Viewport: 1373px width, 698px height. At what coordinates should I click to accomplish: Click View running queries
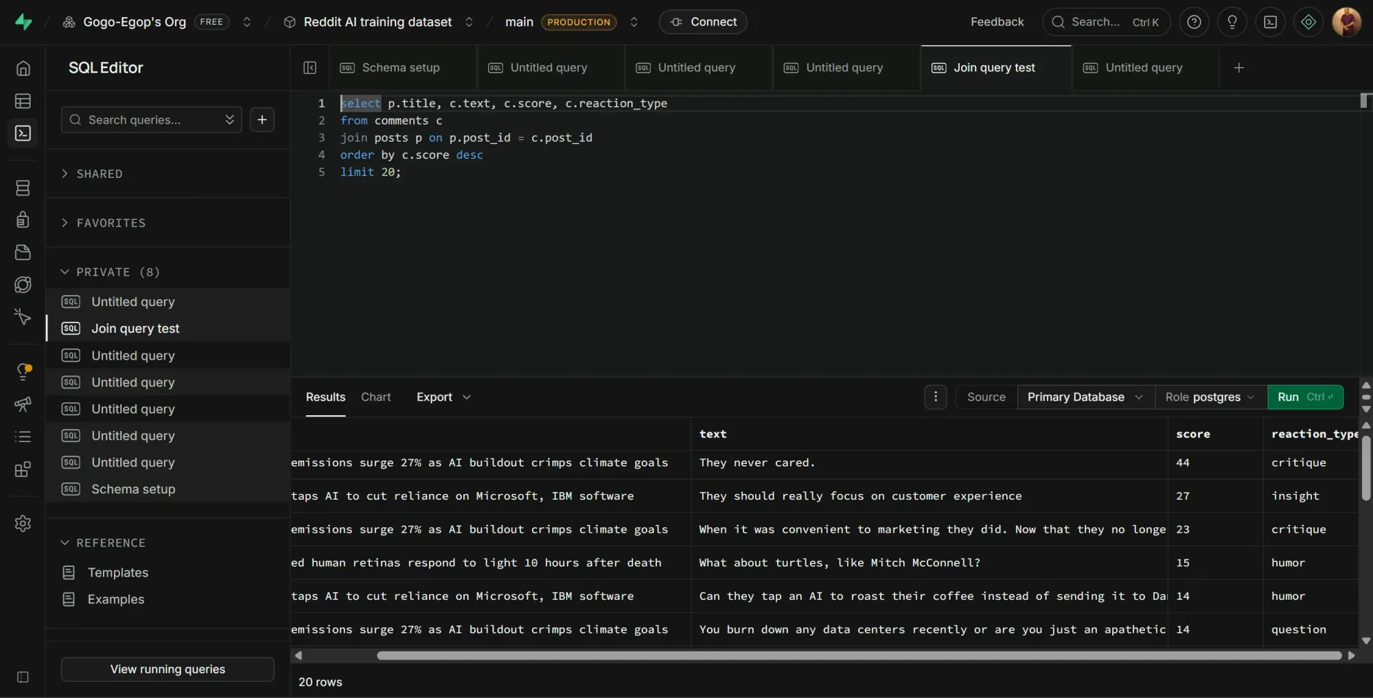[168, 668]
